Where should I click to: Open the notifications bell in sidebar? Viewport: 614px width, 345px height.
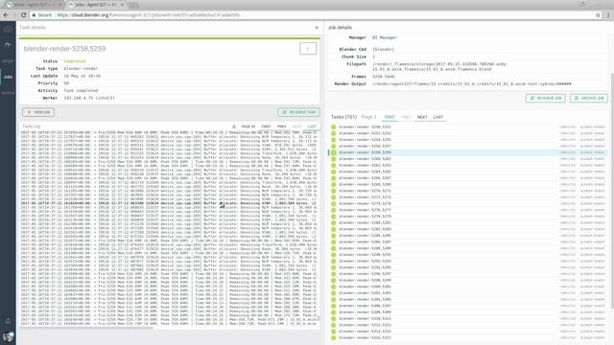(8, 321)
